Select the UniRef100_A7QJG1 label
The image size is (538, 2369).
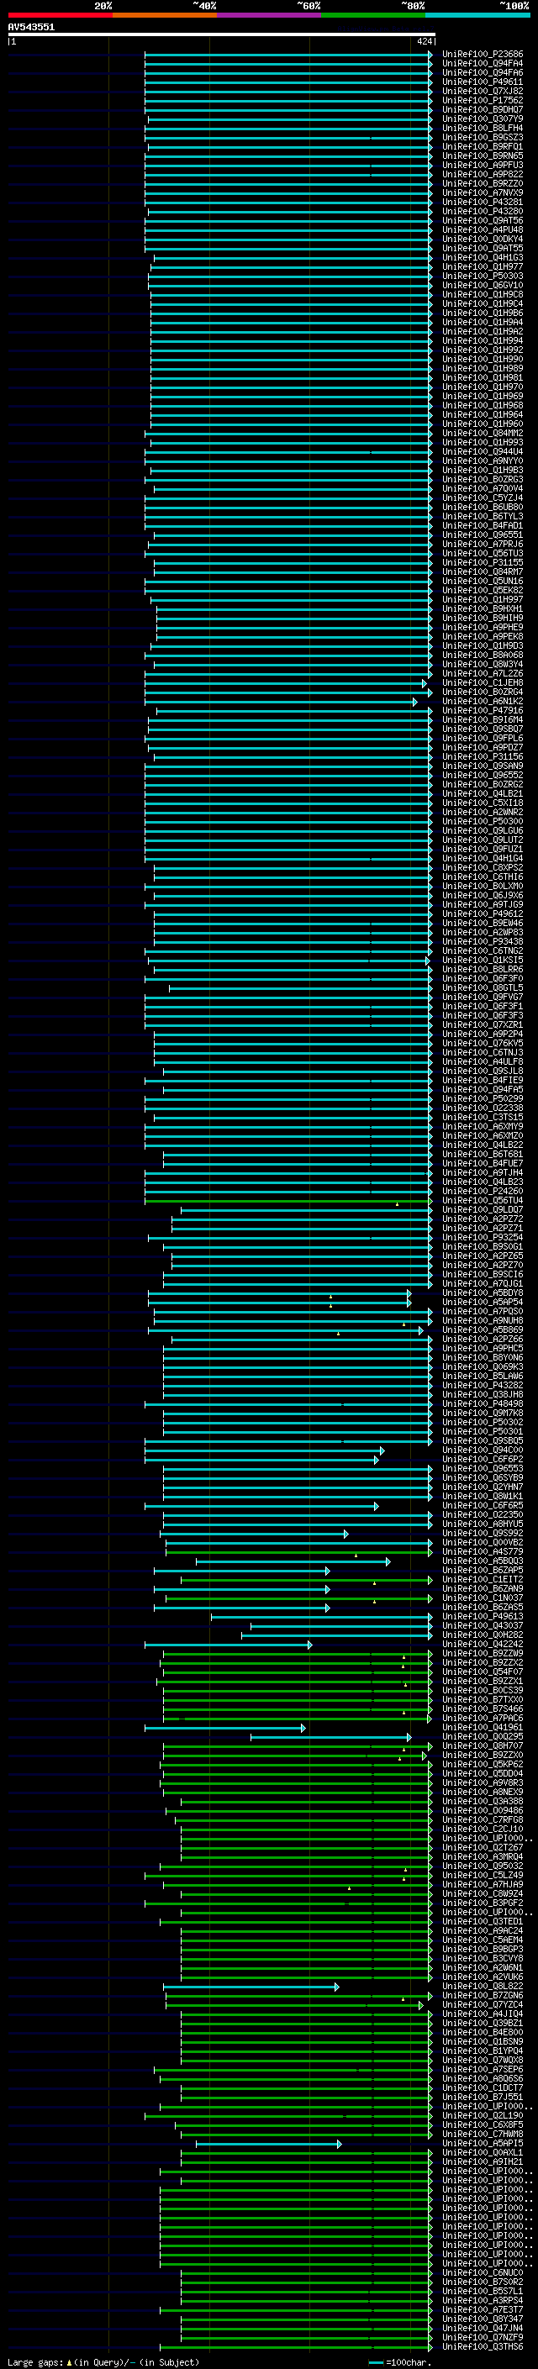coord(482,1284)
